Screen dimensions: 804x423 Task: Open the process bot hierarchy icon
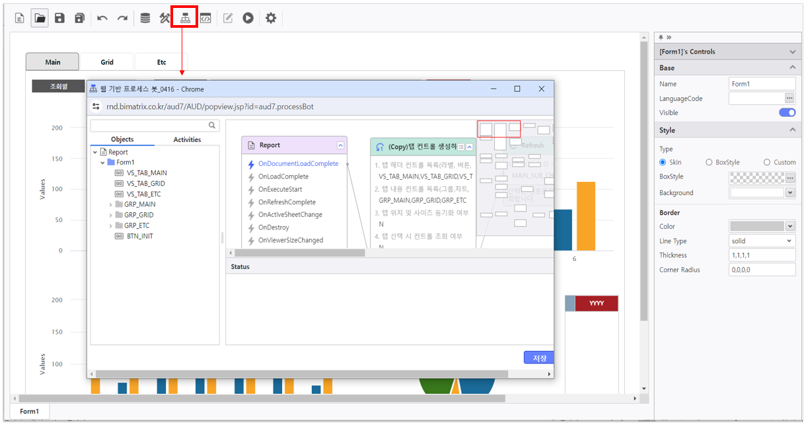[x=185, y=19]
